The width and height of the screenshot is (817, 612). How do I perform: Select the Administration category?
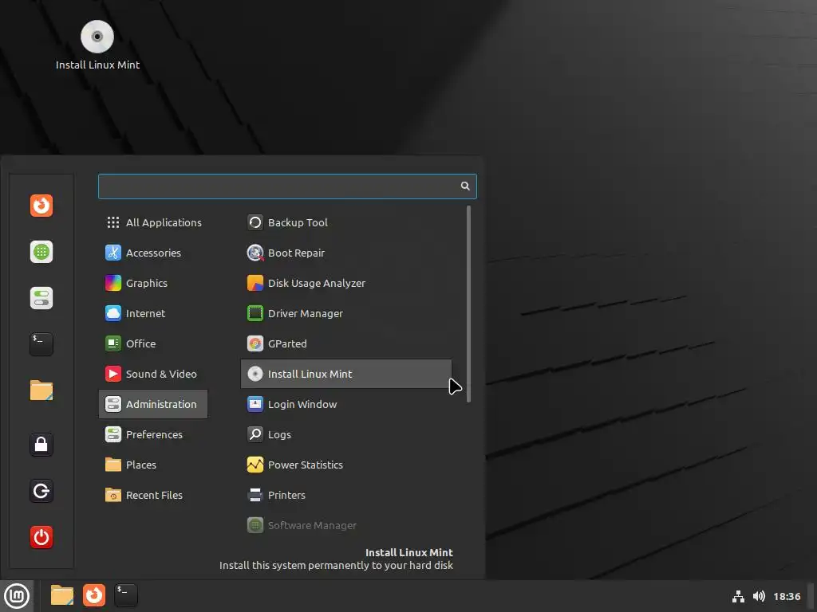[x=153, y=404]
